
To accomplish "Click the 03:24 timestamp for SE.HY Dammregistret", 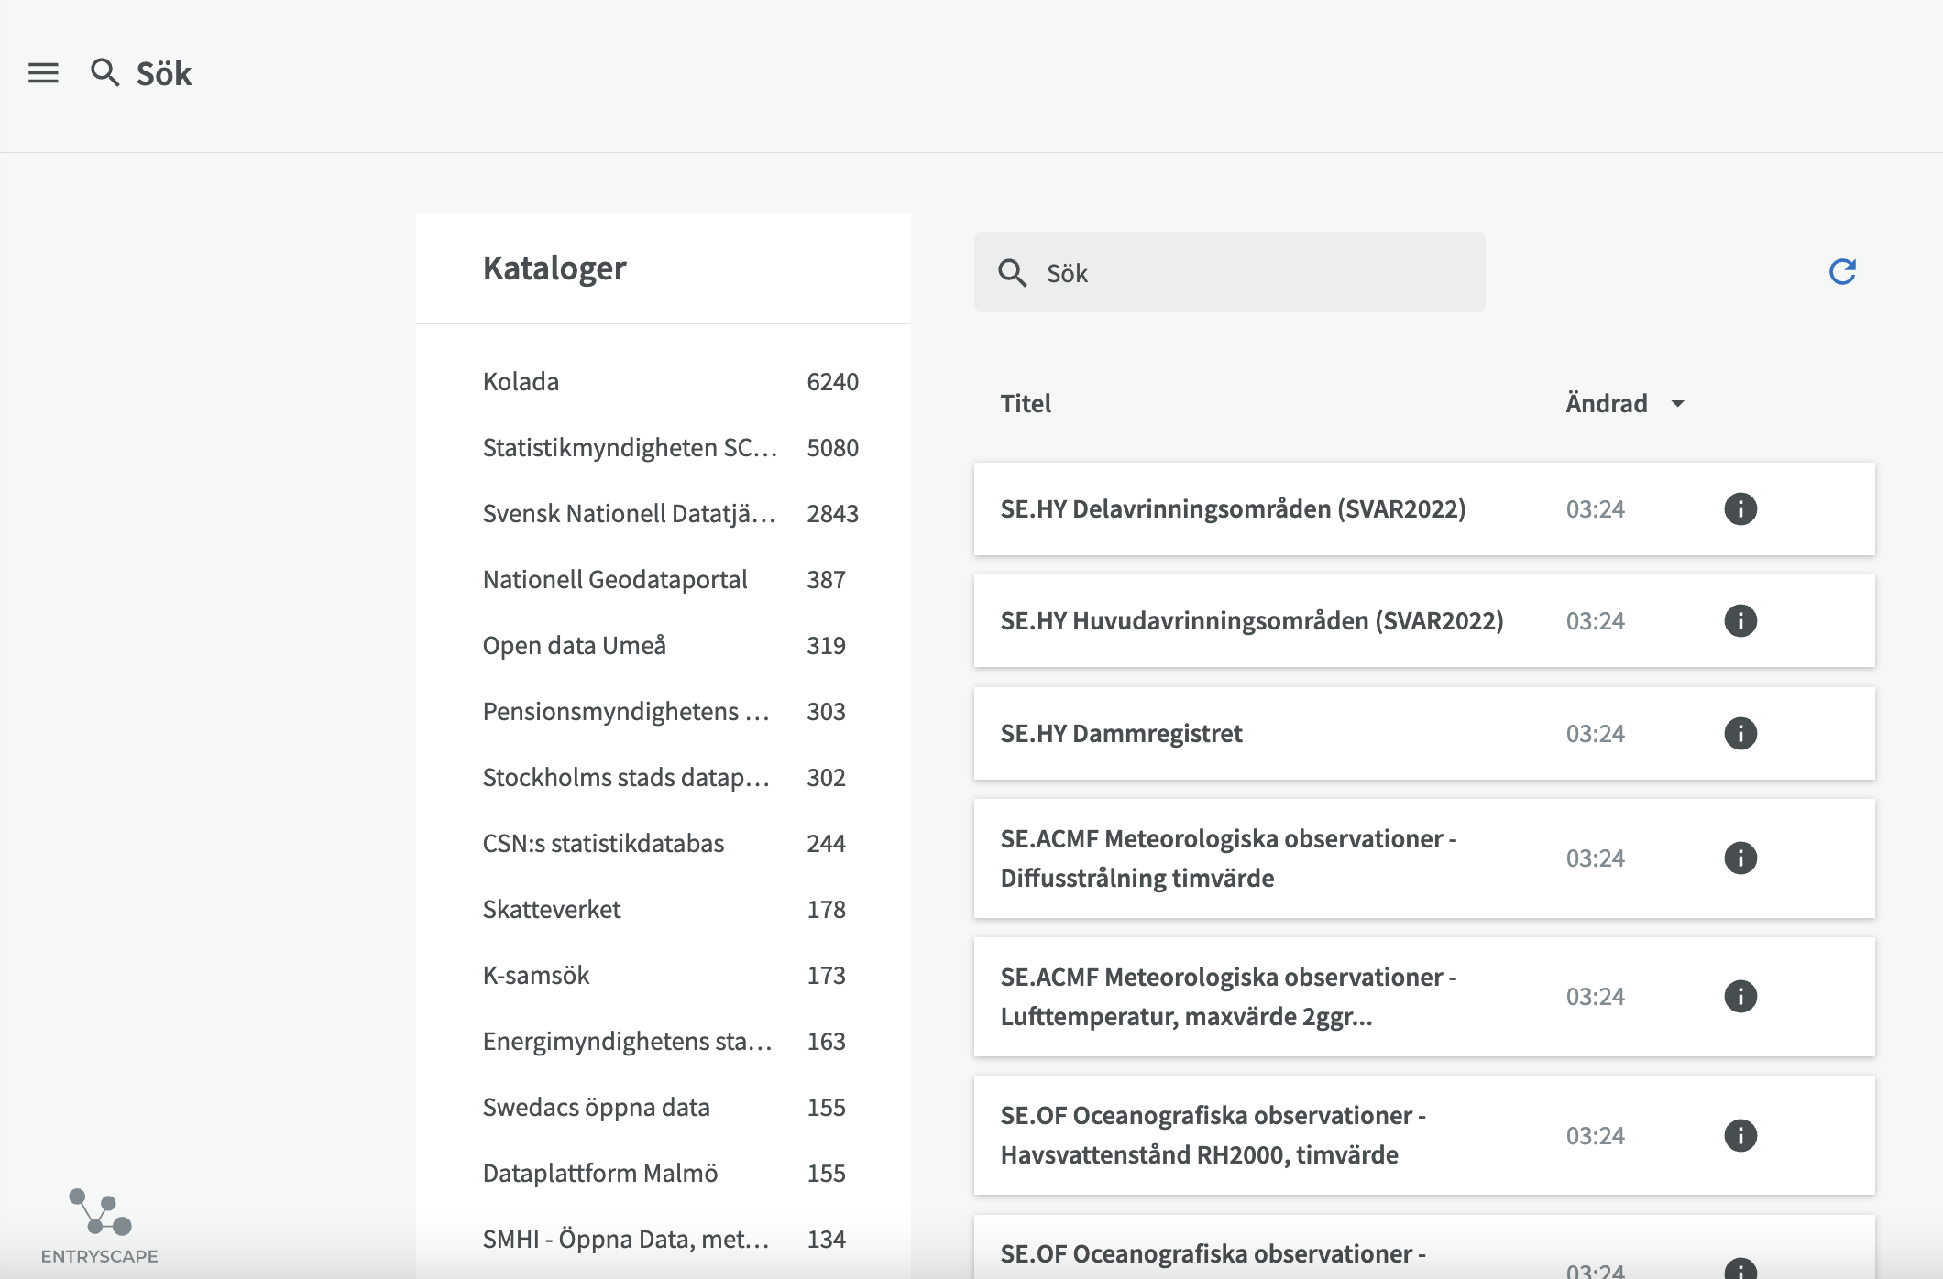I will point(1595,733).
